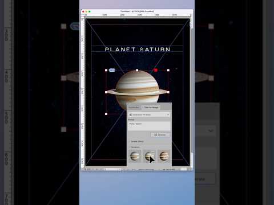Click the Generate button
Screen dimensions: 274x205
pos(160,135)
